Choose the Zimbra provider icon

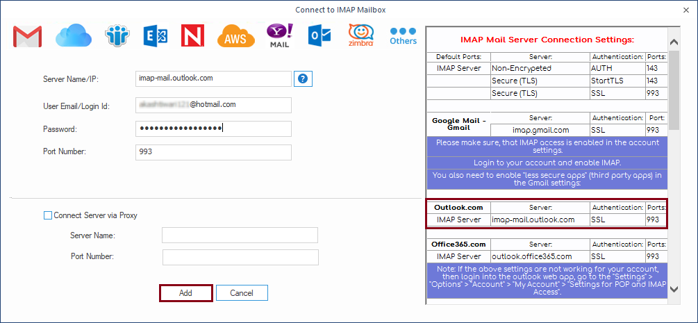[x=361, y=35]
